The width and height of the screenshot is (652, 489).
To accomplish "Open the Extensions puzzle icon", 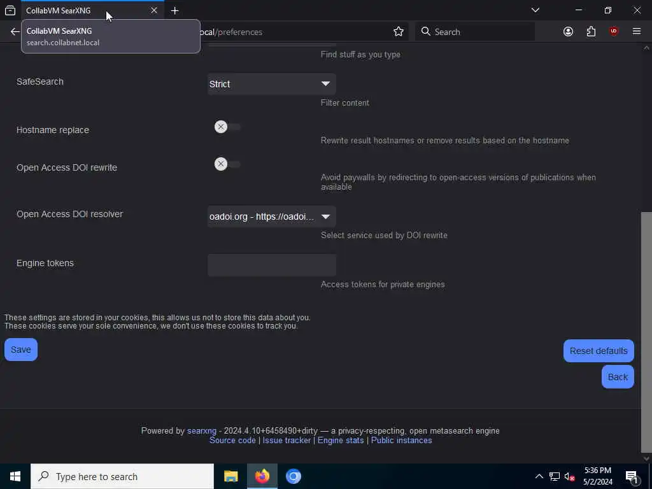I will (x=591, y=32).
